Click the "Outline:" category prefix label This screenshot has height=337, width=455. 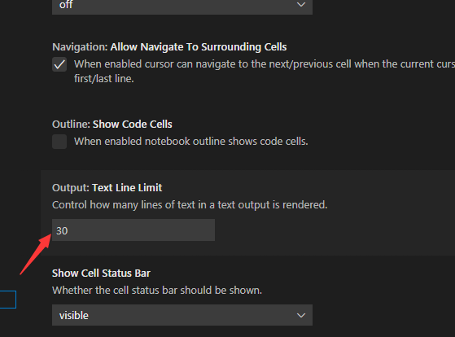71,125
